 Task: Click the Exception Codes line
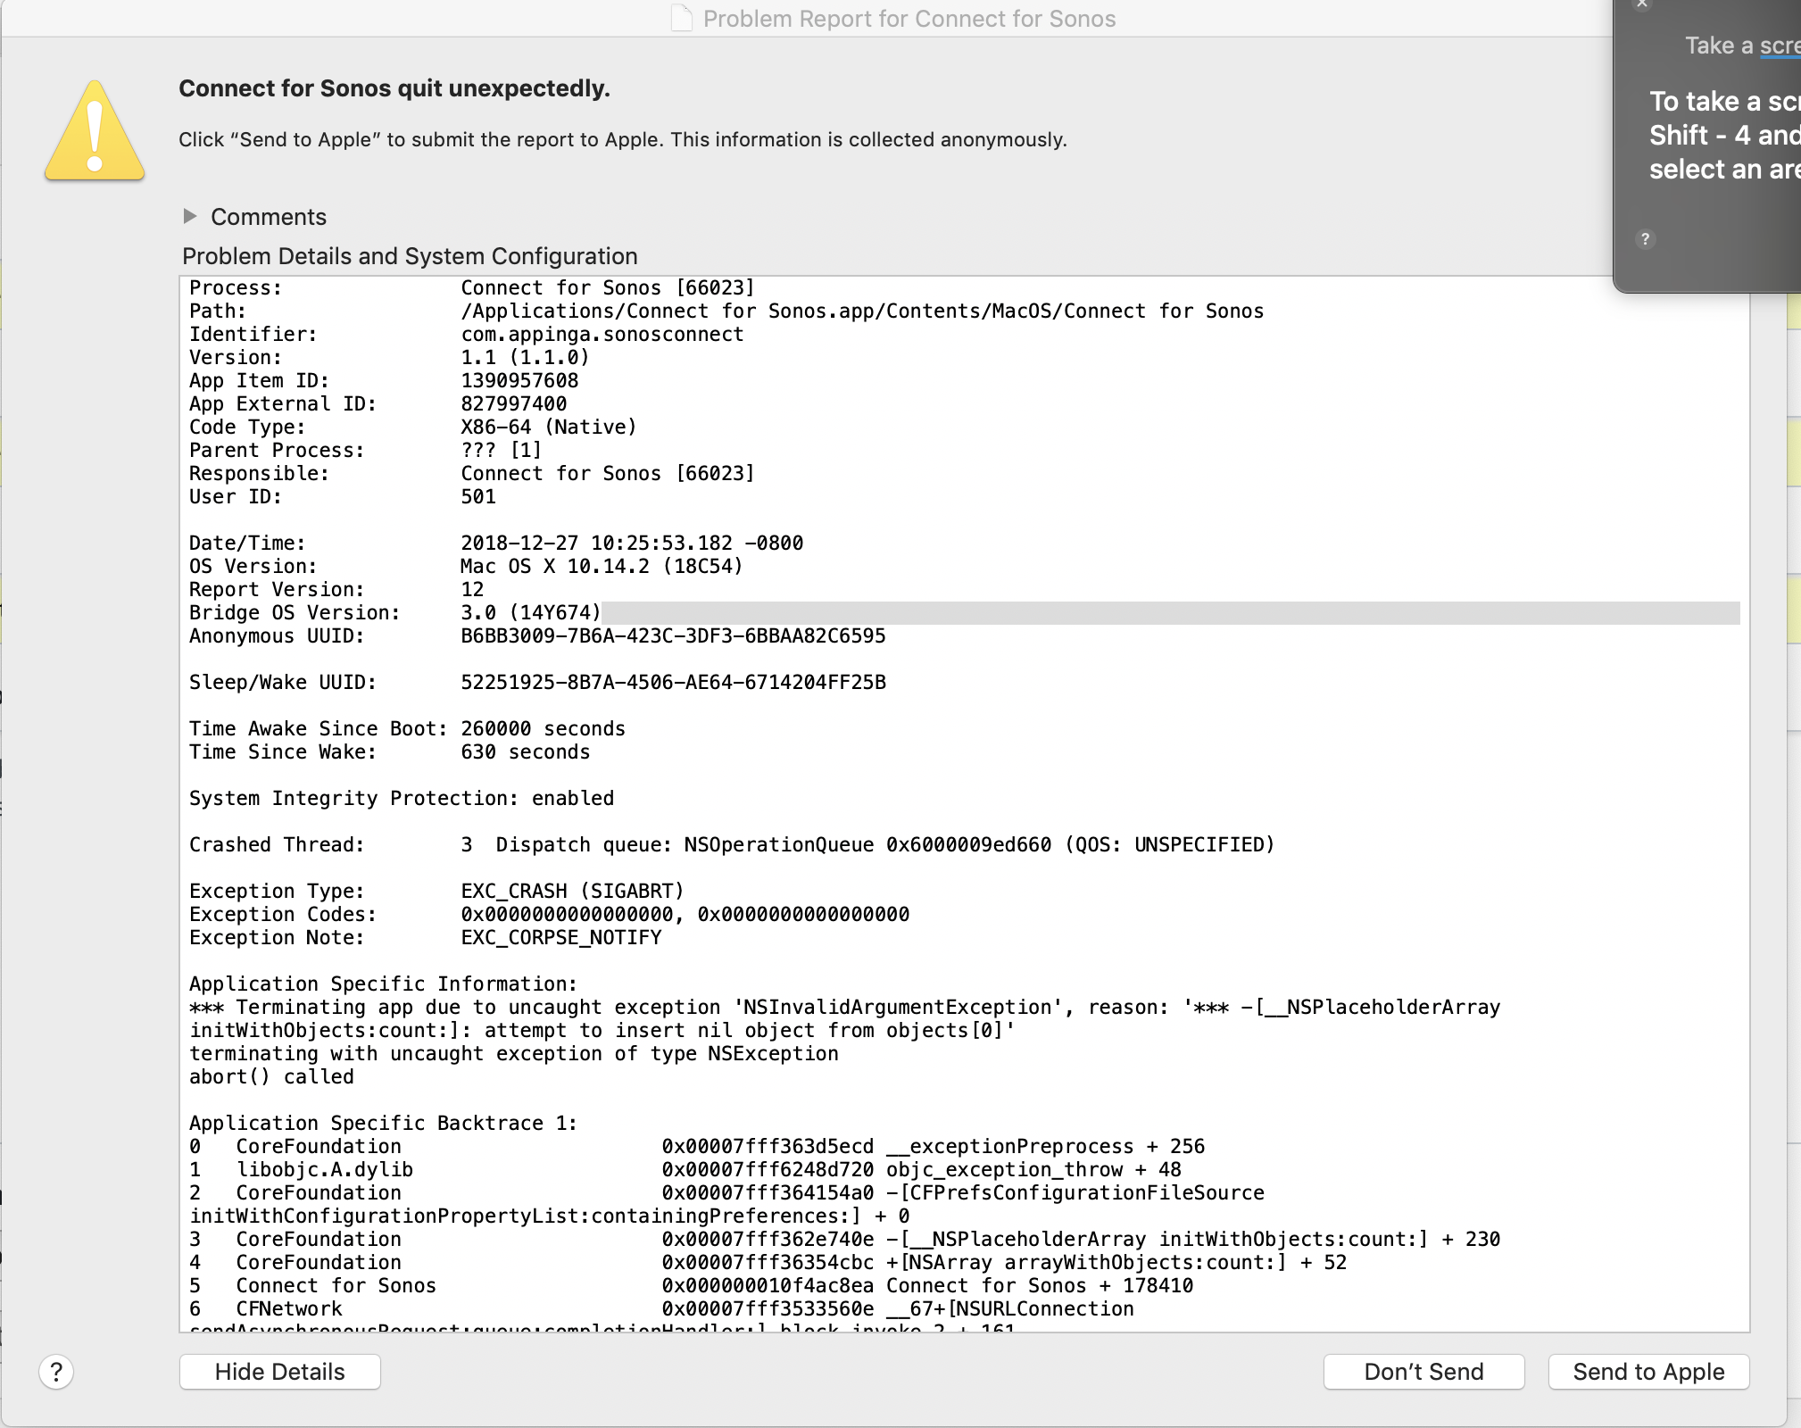coord(549,915)
